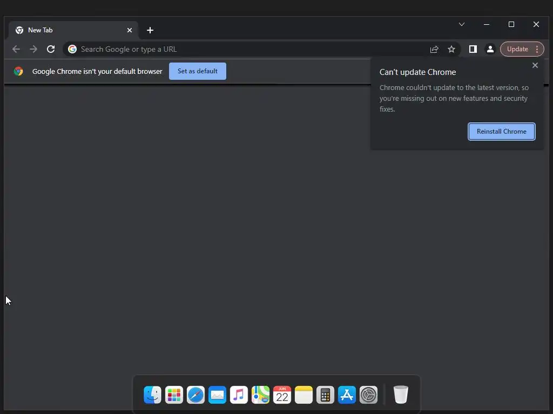Open the profile avatar menu

(x=490, y=49)
